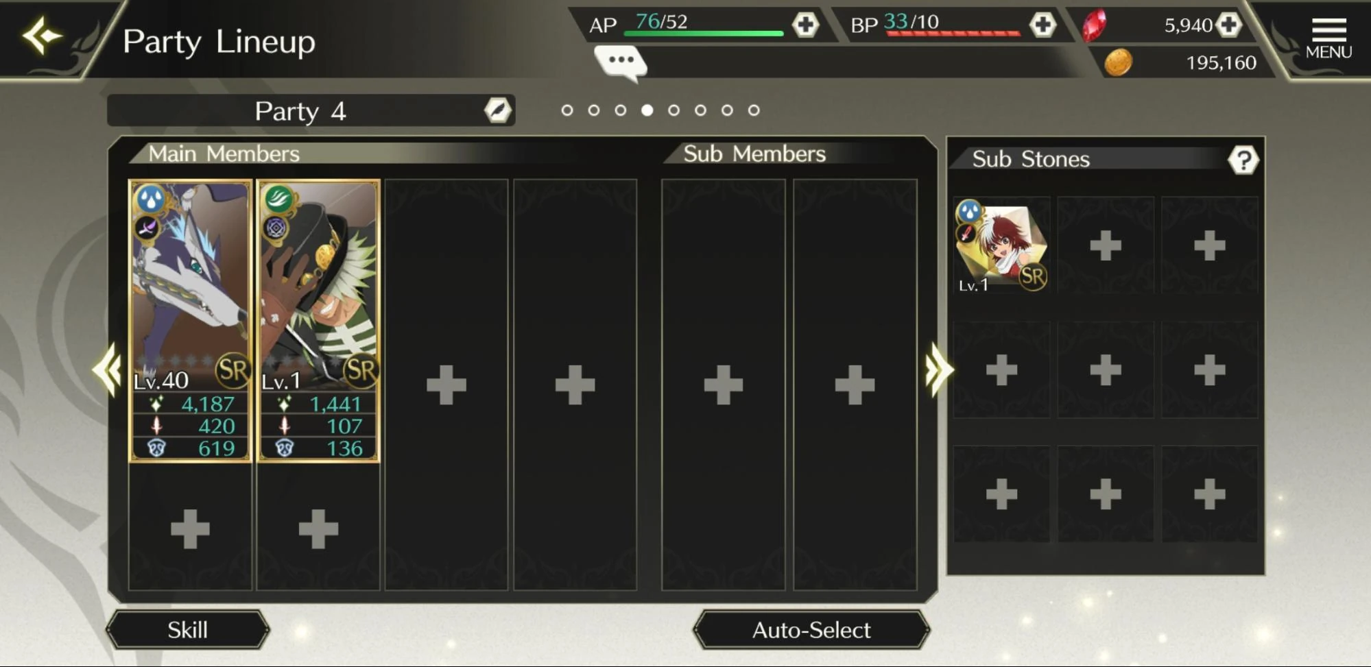1371x667 pixels.
Task: Tap the back arrow icon
Action: (x=42, y=36)
